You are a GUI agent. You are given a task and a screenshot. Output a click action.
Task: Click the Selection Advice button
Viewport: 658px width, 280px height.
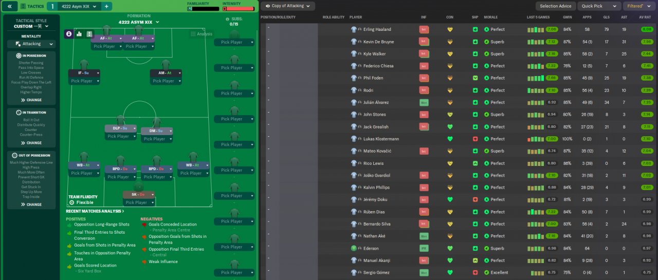(555, 6)
